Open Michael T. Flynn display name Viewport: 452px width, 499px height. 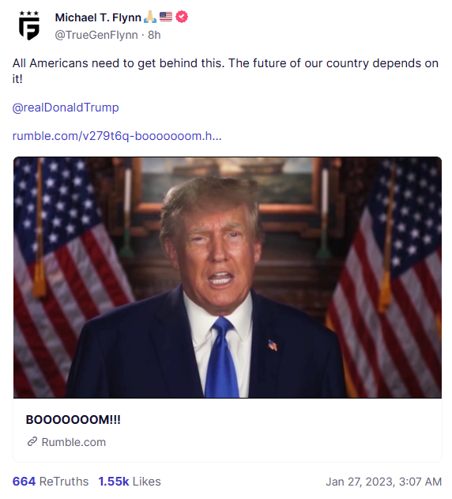click(98, 17)
